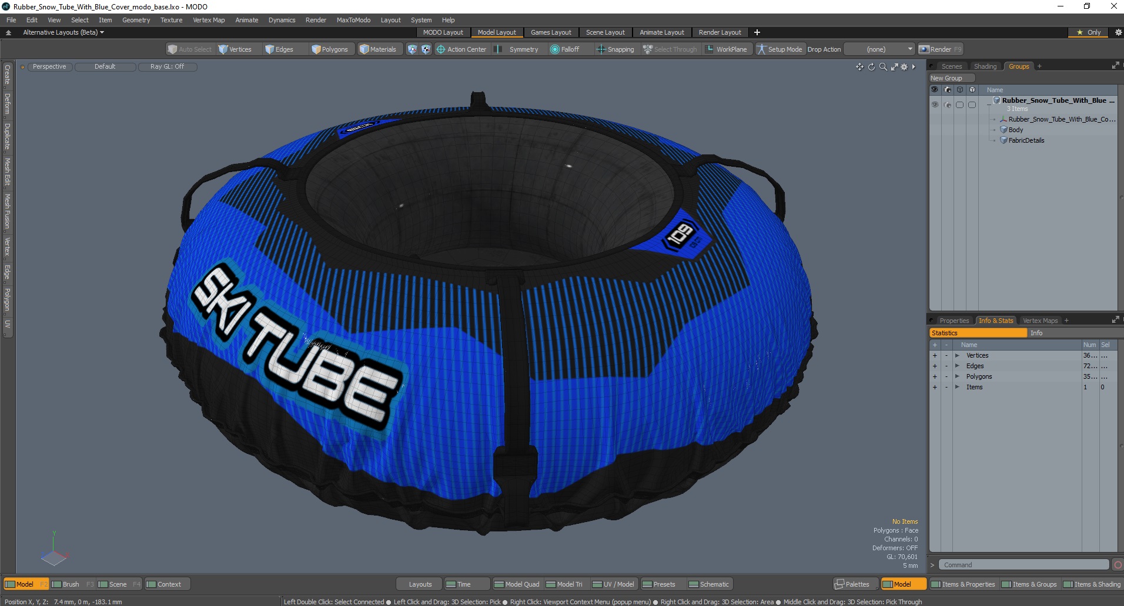This screenshot has width=1124, height=606.
Task: Select the FabricDetails mesh item
Action: click(x=1026, y=140)
